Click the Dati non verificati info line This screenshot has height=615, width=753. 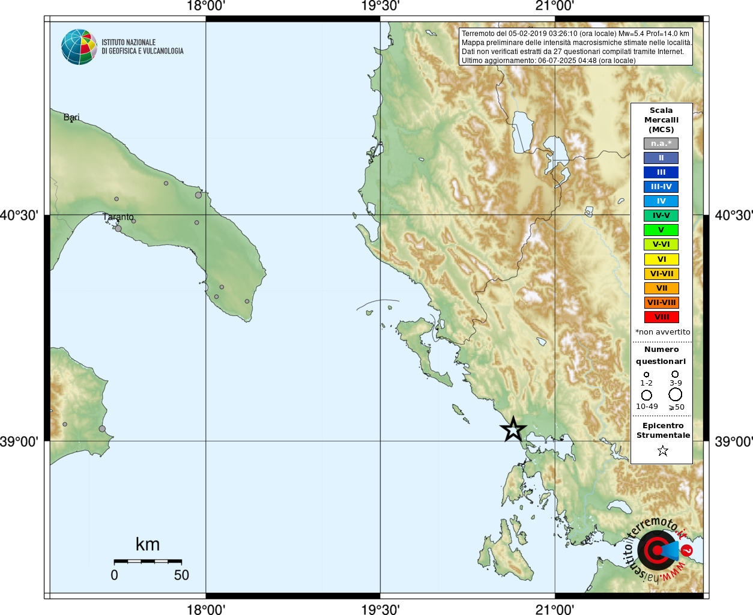[573, 52]
